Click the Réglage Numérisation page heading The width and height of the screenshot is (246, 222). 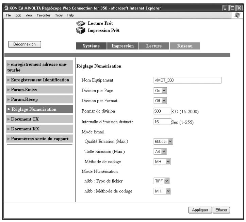99,66
